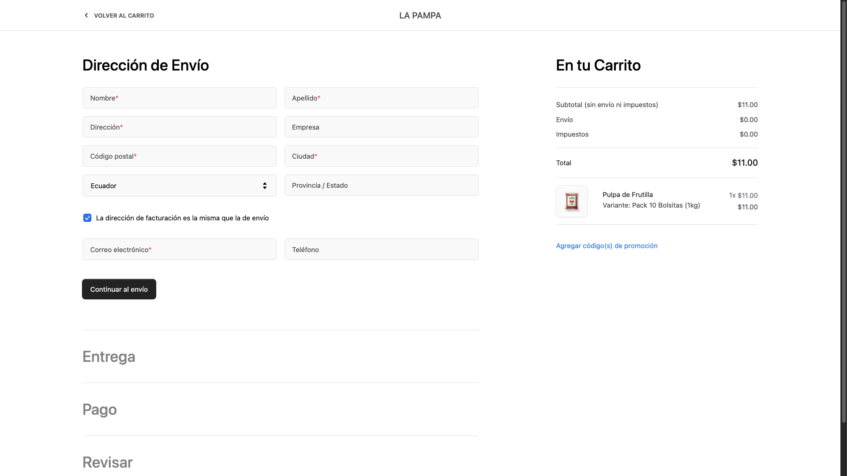Viewport: 847px width, 476px height.
Task: Click the Correo electrónico input field
Action: (x=179, y=249)
